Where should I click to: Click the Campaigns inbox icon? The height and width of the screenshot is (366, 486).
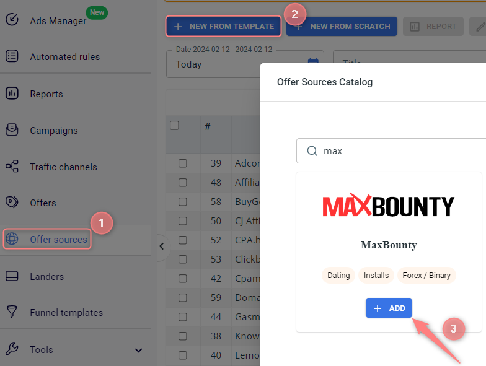12,130
